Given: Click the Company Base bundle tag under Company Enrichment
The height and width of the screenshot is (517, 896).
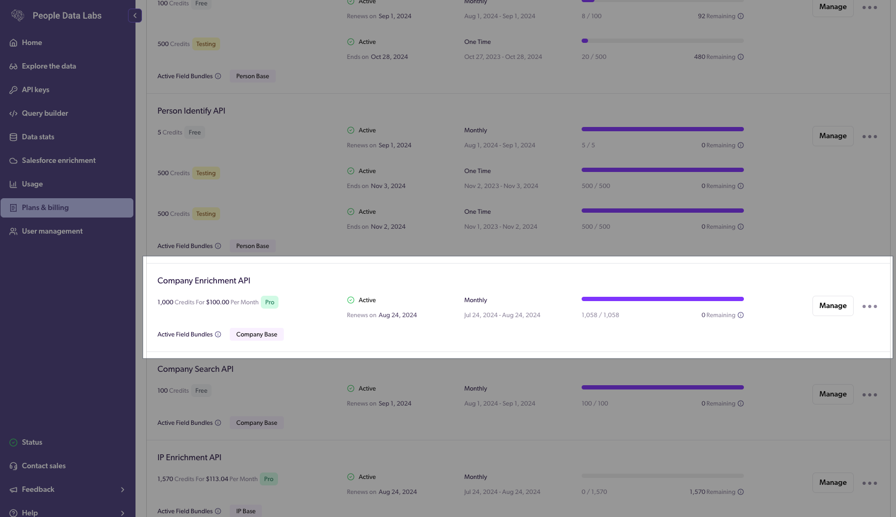Looking at the screenshot, I should tap(257, 334).
